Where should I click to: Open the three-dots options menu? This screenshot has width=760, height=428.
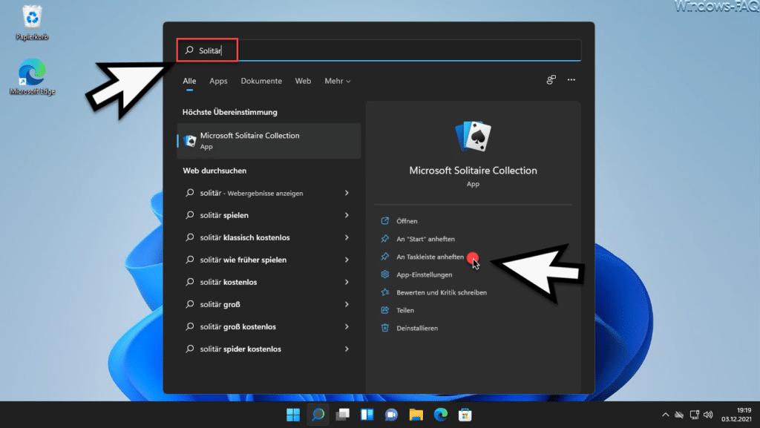tap(571, 80)
